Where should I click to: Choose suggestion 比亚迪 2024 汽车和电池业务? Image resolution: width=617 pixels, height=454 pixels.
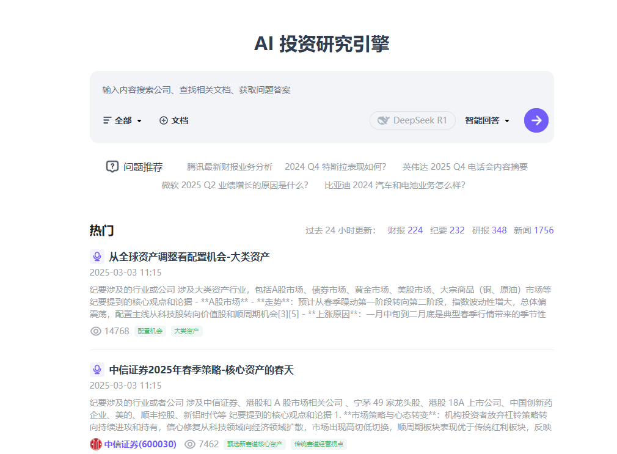click(x=395, y=185)
